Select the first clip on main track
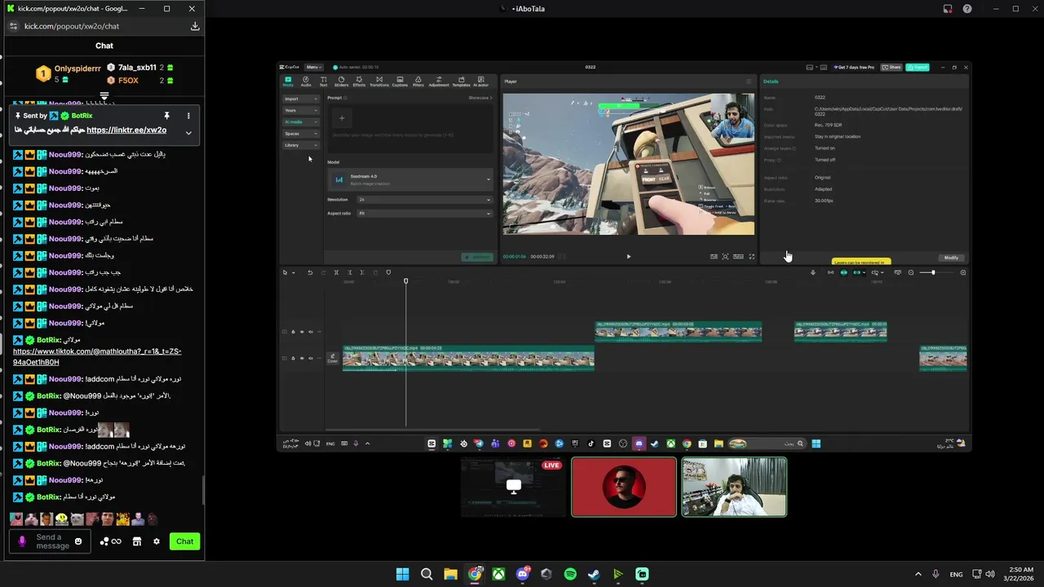The width and height of the screenshot is (1044, 587). point(468,359)
